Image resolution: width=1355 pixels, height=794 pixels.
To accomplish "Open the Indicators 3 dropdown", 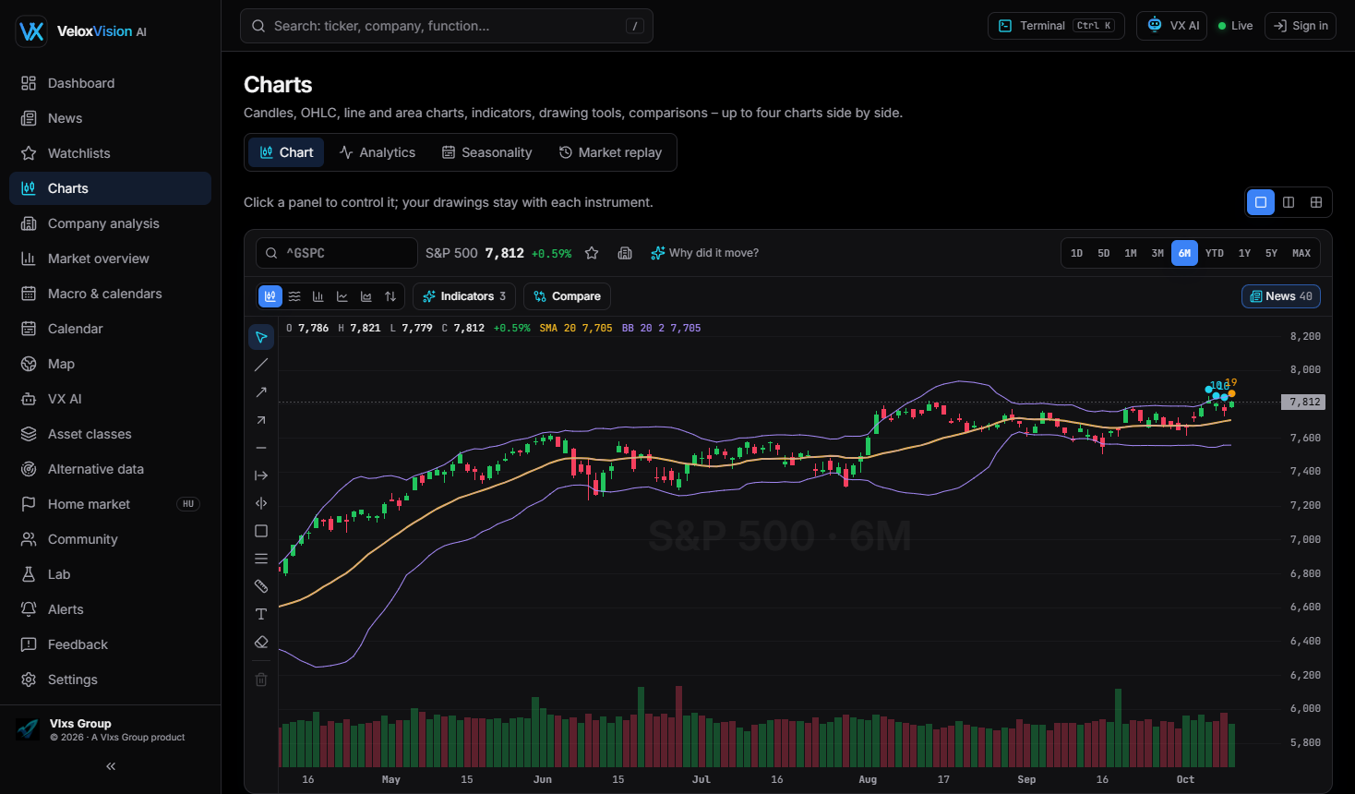I will tap(464, 296).
